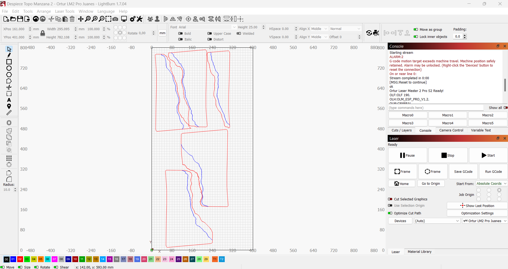
Task: Select red layer swatch 02
Action: [x=20, y=259]
